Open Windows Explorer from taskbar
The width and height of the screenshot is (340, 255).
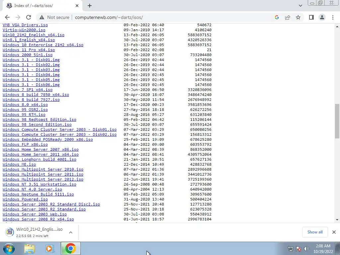tap(30, 248)
